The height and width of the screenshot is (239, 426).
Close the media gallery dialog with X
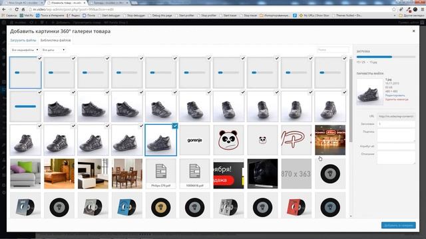coord(414,31)
